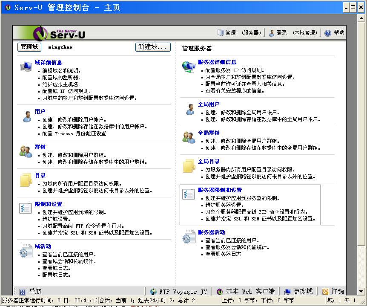Launch FTP Voyager JV from bottom toolbar
The image size is (367, 307).
178,292
